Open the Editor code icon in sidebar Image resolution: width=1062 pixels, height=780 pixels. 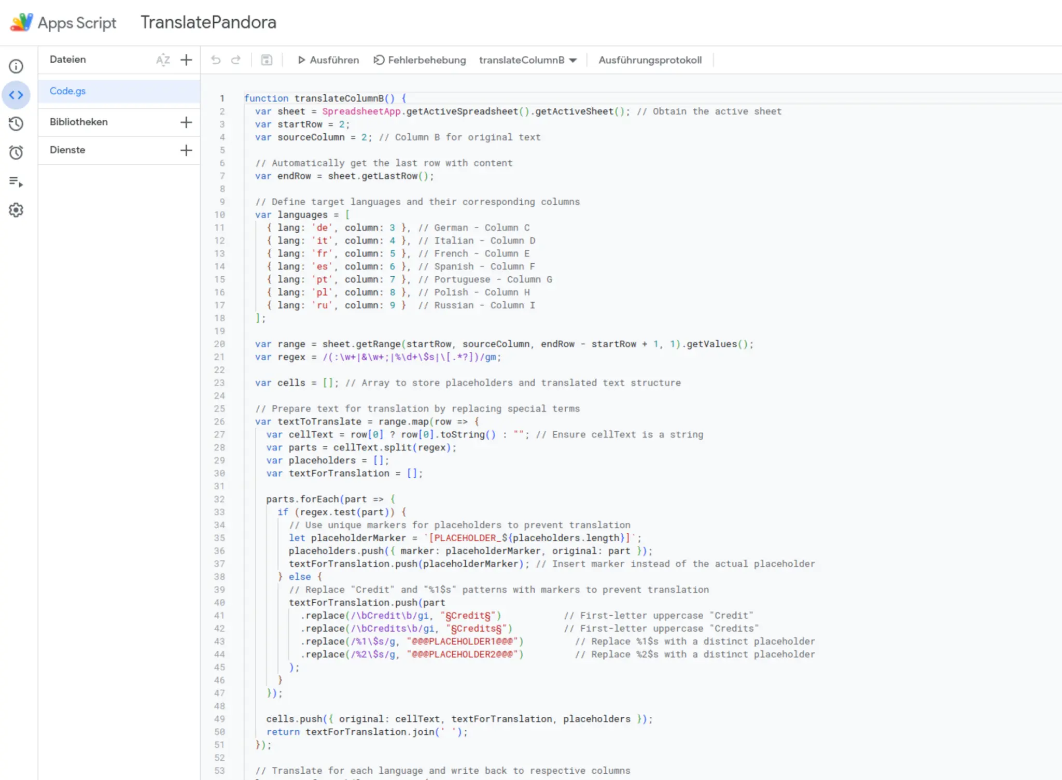(x=16, y=95)
